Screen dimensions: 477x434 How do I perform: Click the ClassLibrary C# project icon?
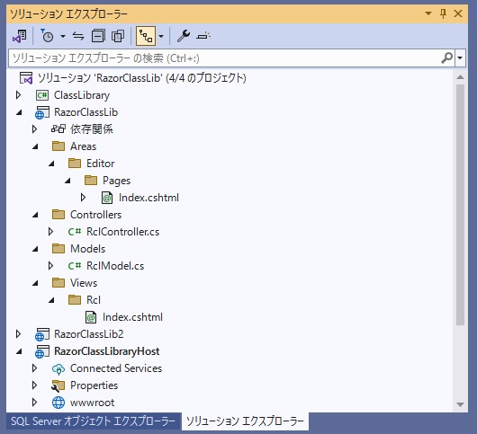click(42, 95)
